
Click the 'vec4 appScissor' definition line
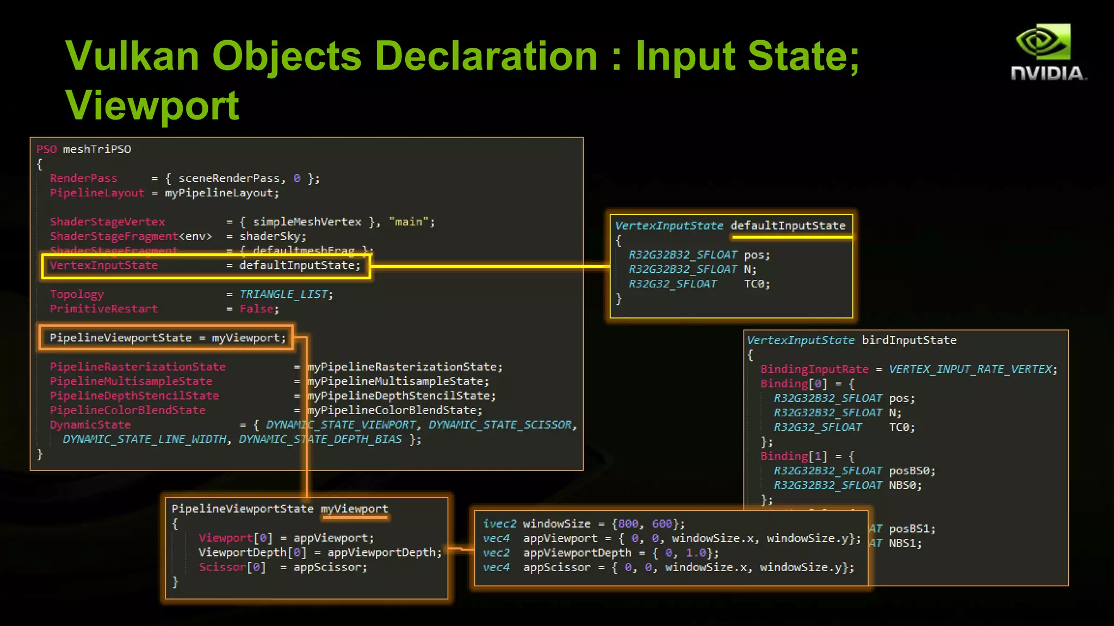tap(669, 567)
